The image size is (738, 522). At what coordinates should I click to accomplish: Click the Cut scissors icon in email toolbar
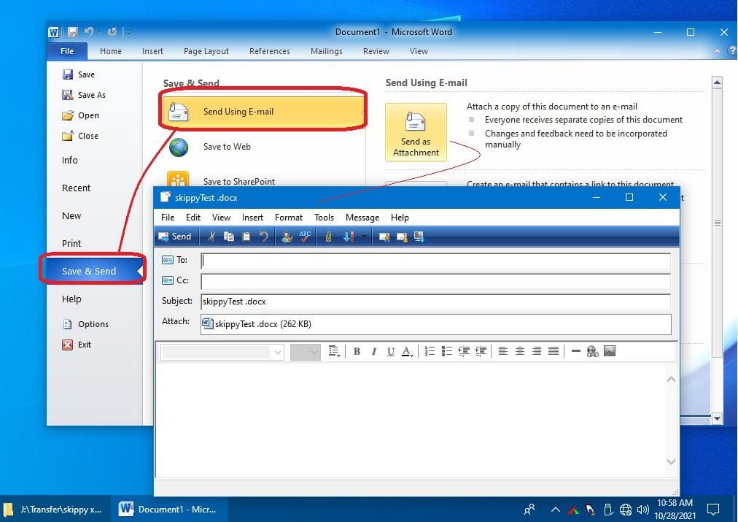coord(211,237)
